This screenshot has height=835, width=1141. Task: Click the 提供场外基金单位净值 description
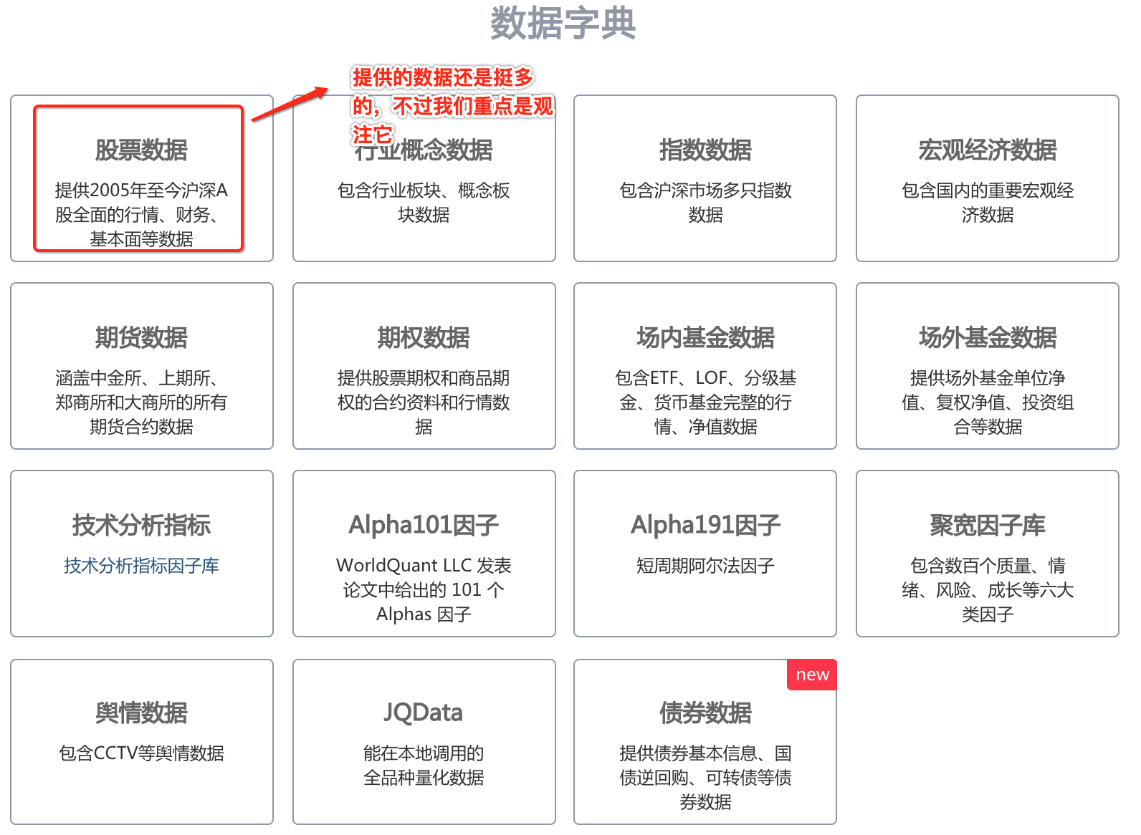click(988, 402)
